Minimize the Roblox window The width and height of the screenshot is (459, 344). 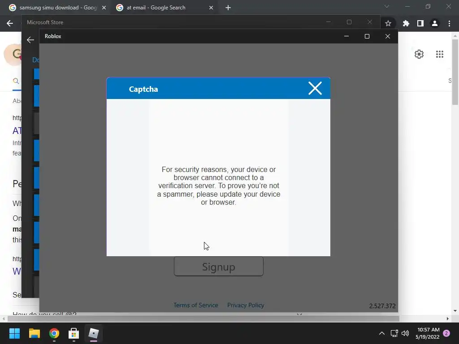coord(346,36)
